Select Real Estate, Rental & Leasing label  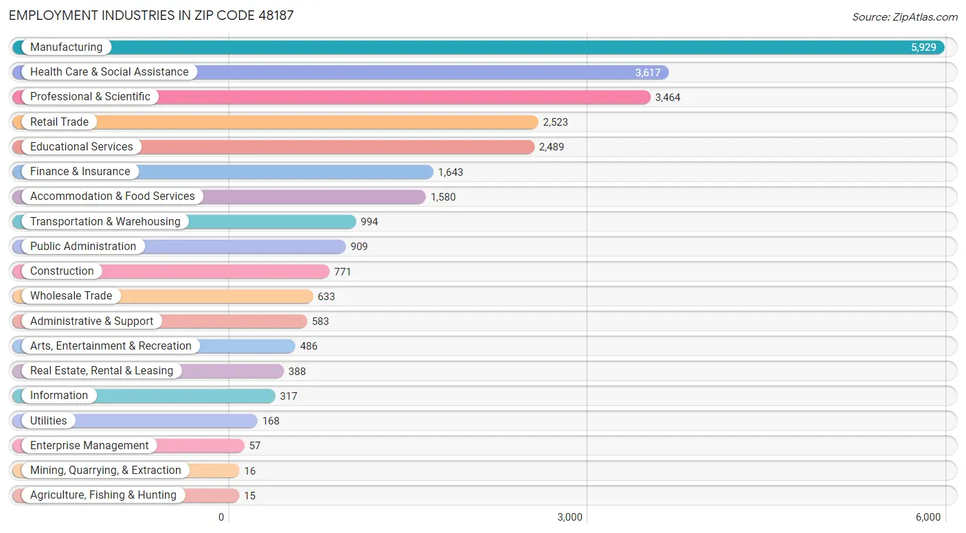tap(102, 371)
